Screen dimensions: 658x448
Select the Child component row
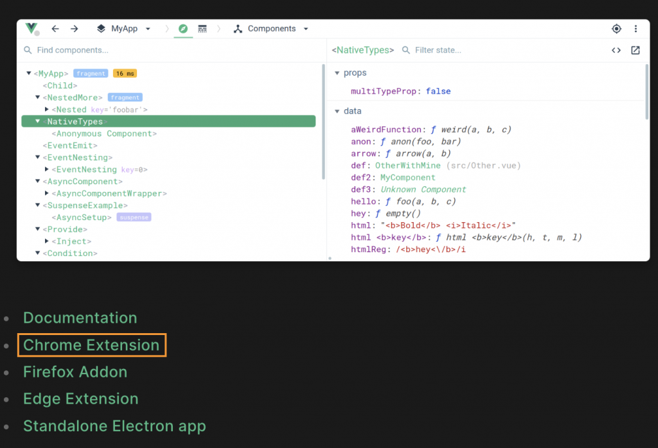coord(60,85)
